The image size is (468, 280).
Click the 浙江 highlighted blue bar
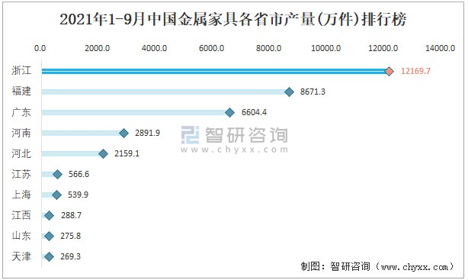[x=215, y=71]
